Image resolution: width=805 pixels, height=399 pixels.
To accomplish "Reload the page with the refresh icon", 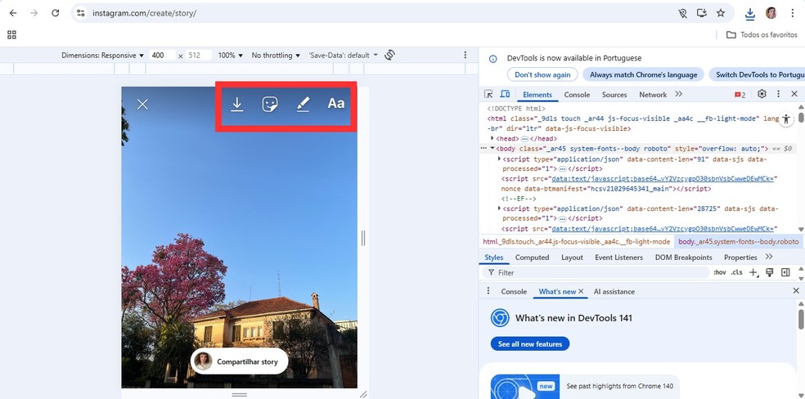I will tap(56, 13).
